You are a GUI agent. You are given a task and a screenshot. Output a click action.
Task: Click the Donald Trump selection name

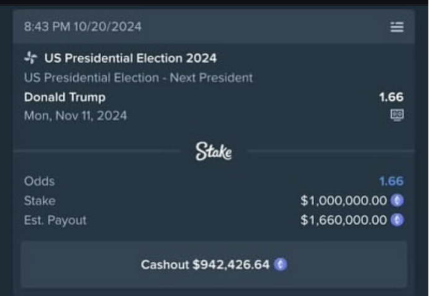click(x=65, y=97)
